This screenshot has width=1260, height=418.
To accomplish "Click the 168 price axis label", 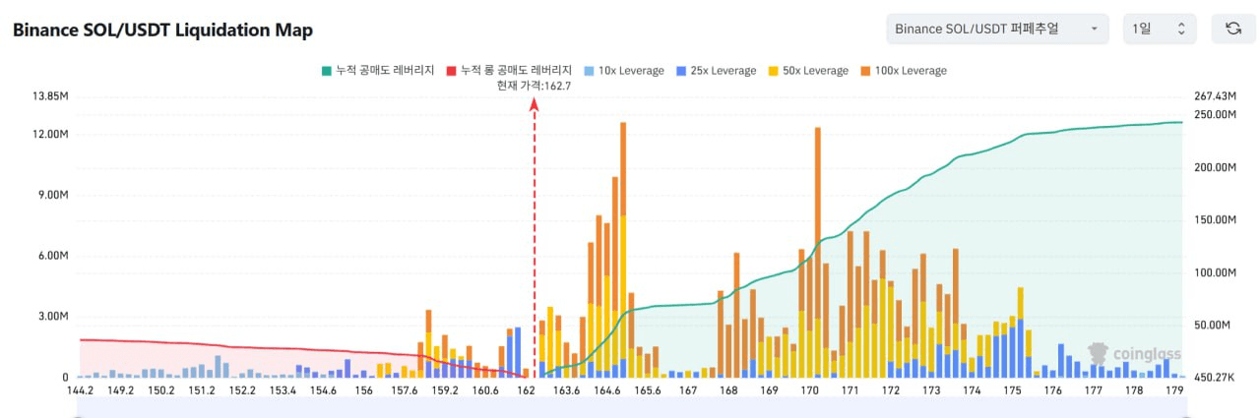I will (x=728, y=390).
